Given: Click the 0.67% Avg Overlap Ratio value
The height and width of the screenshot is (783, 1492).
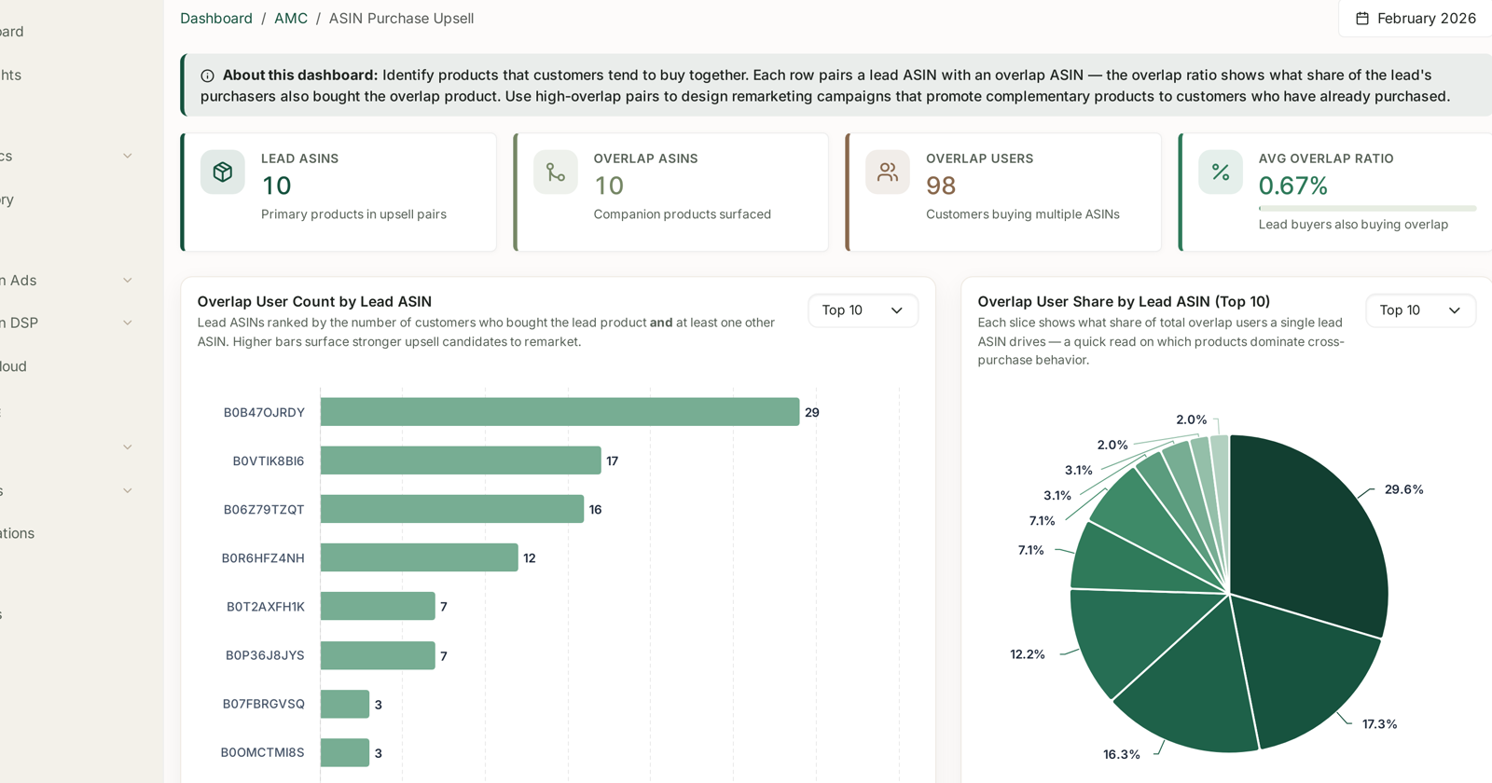Looking at the screenshot, I should pyautogui.click(x=1293, y=185).
